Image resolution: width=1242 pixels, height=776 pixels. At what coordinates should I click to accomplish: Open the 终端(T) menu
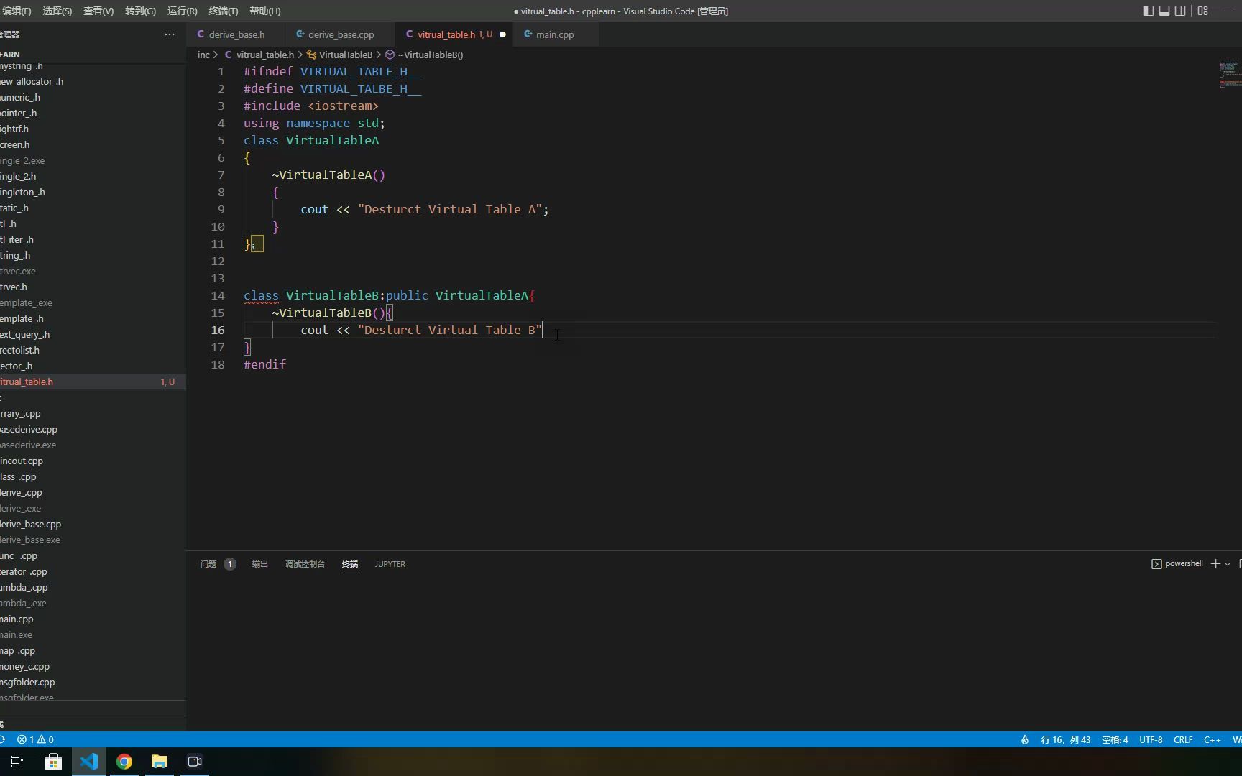tap(223, 11)
